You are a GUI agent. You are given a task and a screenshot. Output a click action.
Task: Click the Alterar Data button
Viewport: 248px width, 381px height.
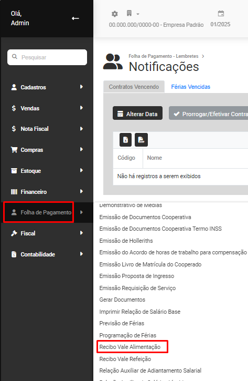(137, 114)
